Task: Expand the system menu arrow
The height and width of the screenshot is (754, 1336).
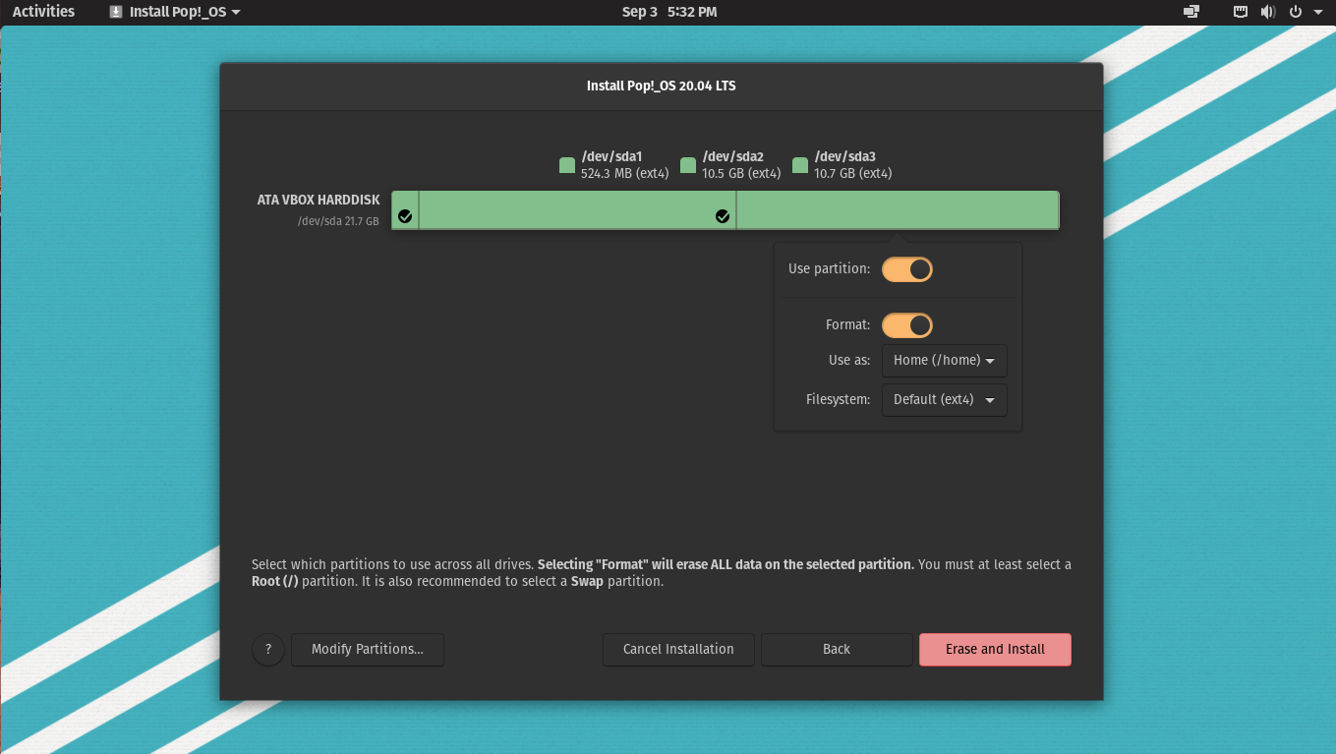Action: tap(1317, 13)
